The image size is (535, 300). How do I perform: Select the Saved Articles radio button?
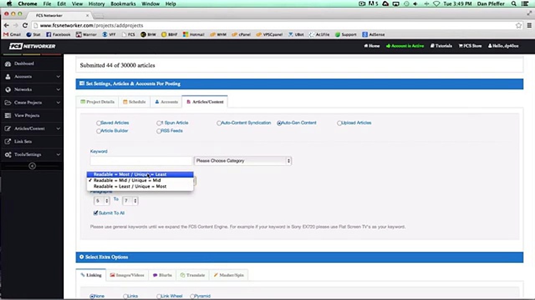pyautogui.click(x=99, y=123)
